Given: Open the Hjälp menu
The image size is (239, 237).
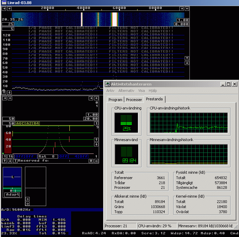Looking at the screenshot, I should pos(153,91).
